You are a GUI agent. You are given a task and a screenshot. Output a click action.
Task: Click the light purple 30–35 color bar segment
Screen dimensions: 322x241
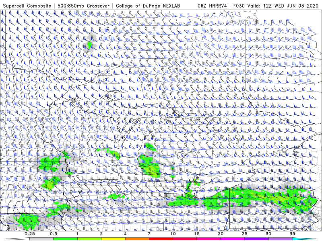(280, 239)
